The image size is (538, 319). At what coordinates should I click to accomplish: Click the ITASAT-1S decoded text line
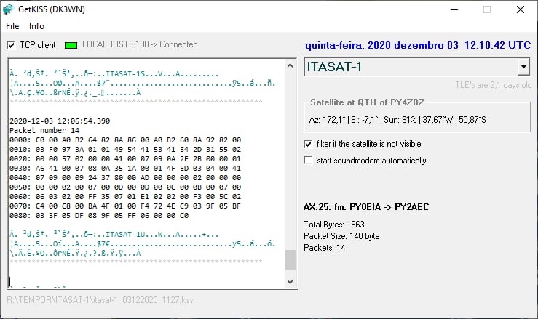114,73
